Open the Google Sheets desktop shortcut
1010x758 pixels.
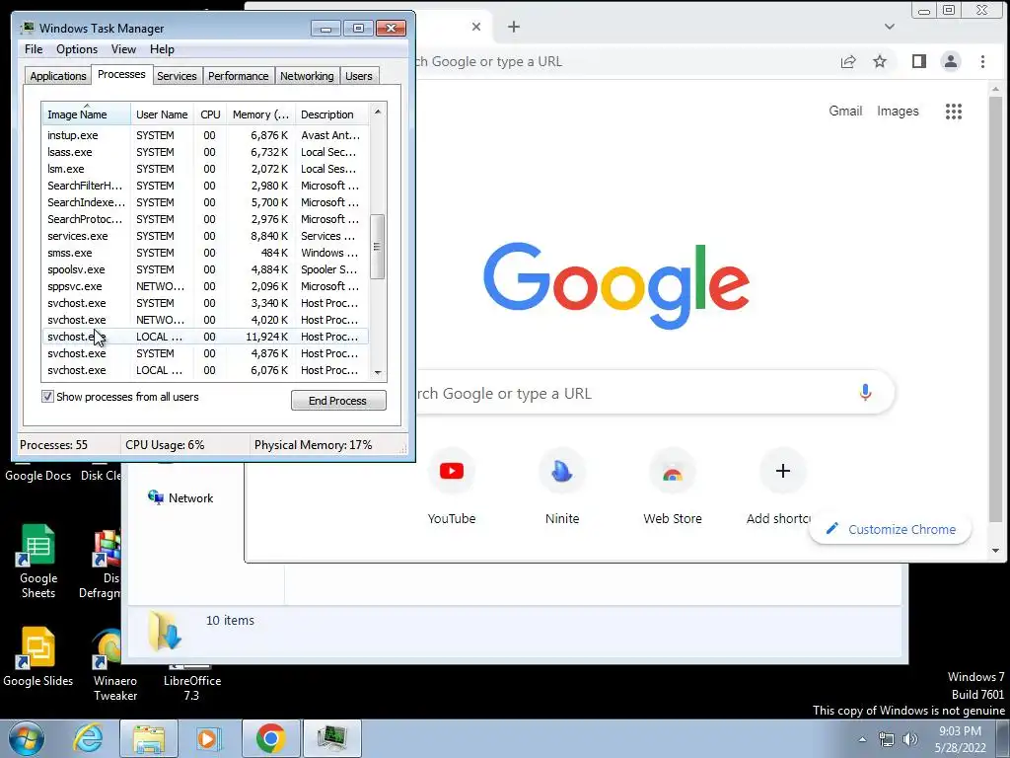(x=38, y=562)
